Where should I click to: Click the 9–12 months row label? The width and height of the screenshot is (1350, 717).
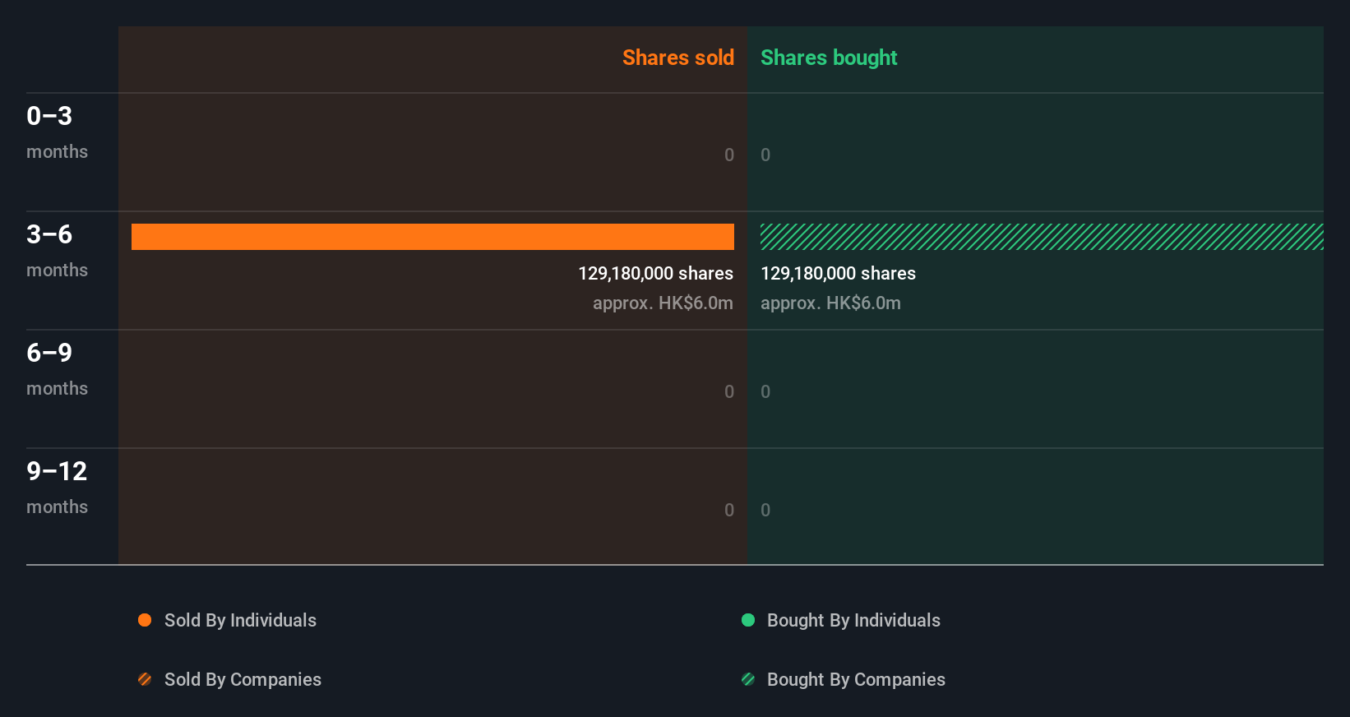[57, 487]
